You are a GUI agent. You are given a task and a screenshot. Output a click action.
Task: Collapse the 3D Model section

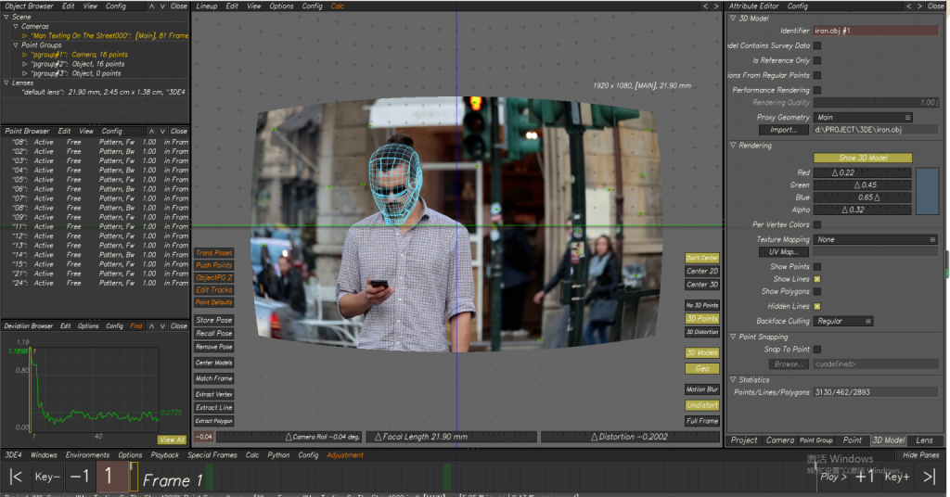733,19
